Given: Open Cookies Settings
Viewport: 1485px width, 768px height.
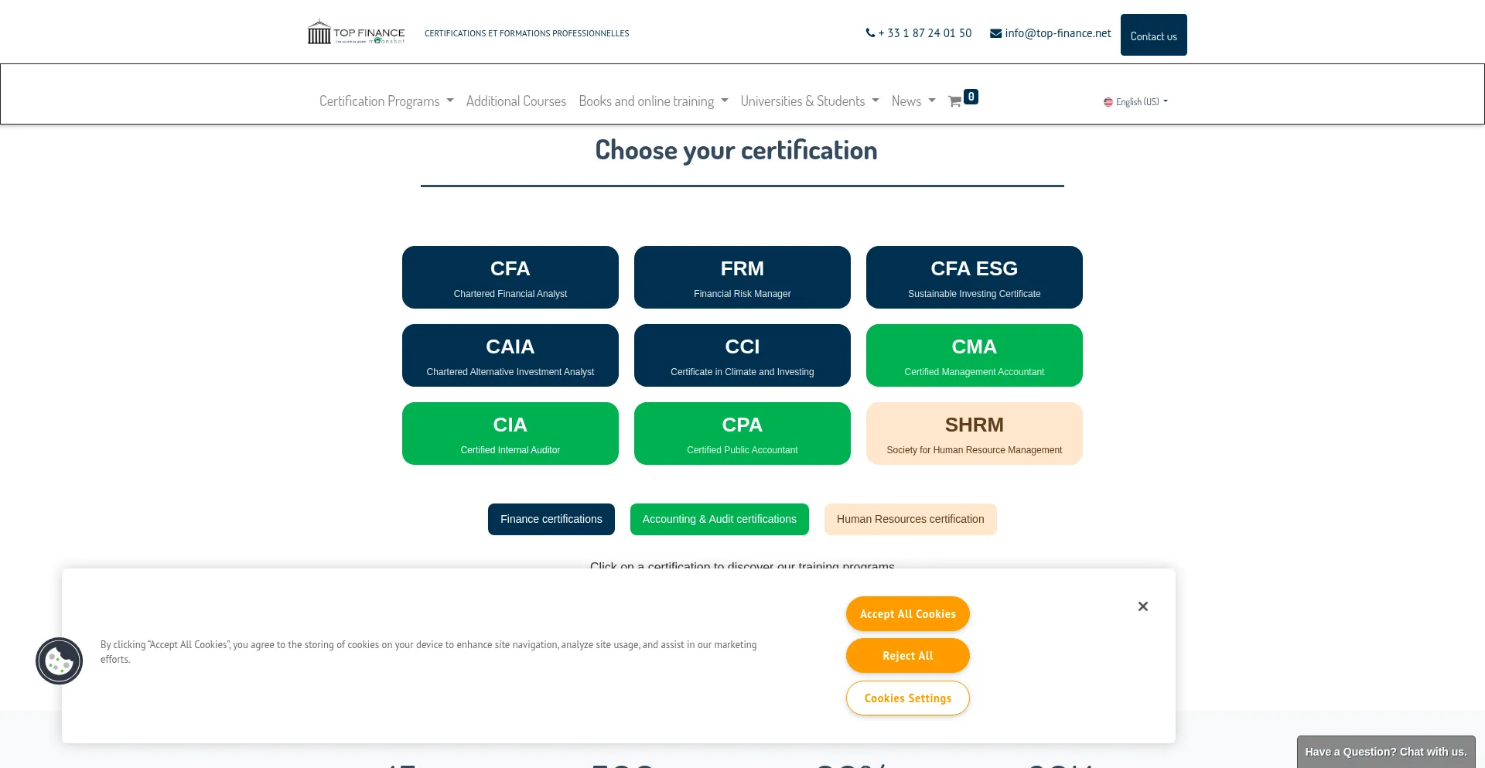Looking at the screenshot, I should tap(907, 698).
